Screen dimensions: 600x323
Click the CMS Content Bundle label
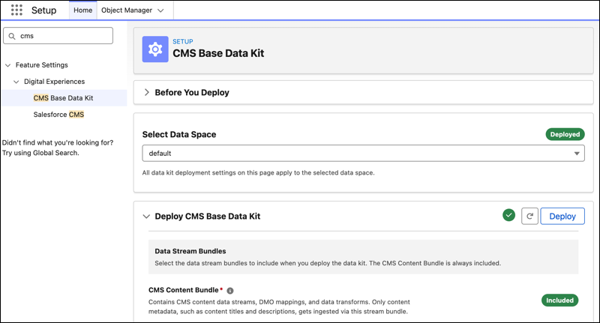[183, 290]
